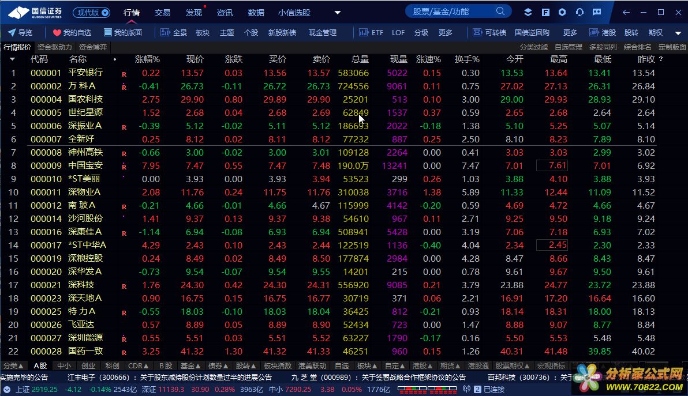688x396 pixels.
Task: Click the status bar round chevron icon
Action: pyautogui.click(x=6, y=390)
